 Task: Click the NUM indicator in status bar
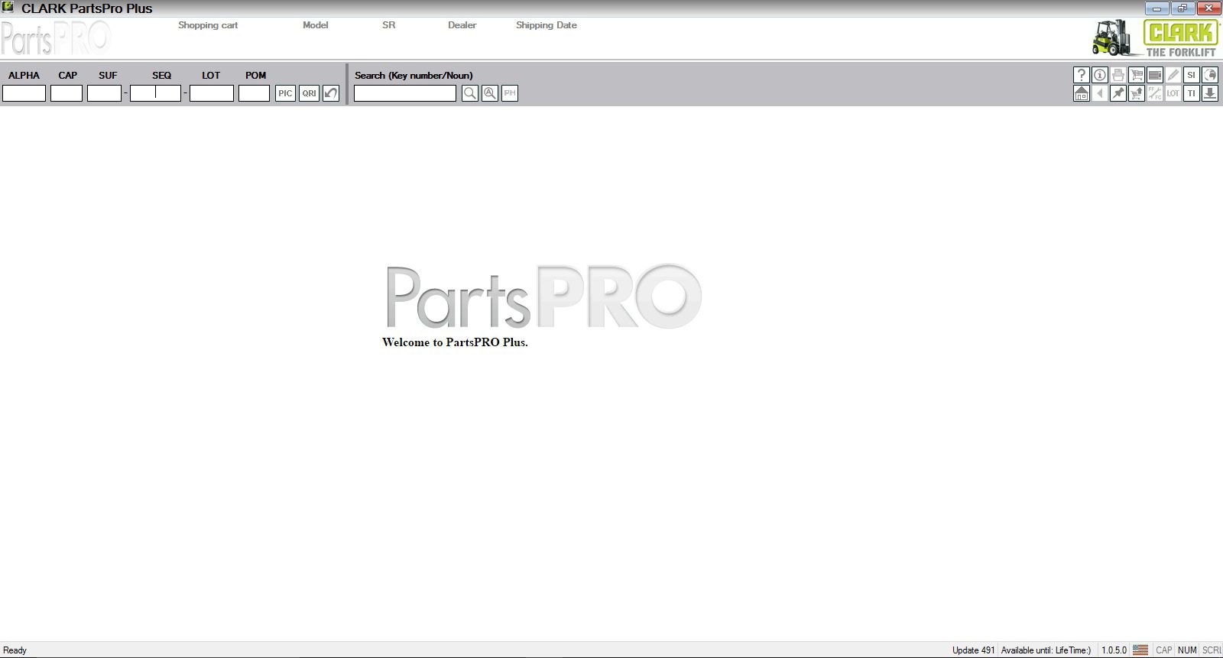(1187, 650)
